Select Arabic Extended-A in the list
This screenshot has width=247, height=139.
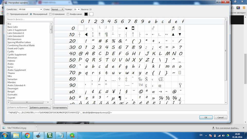[16, 85]
